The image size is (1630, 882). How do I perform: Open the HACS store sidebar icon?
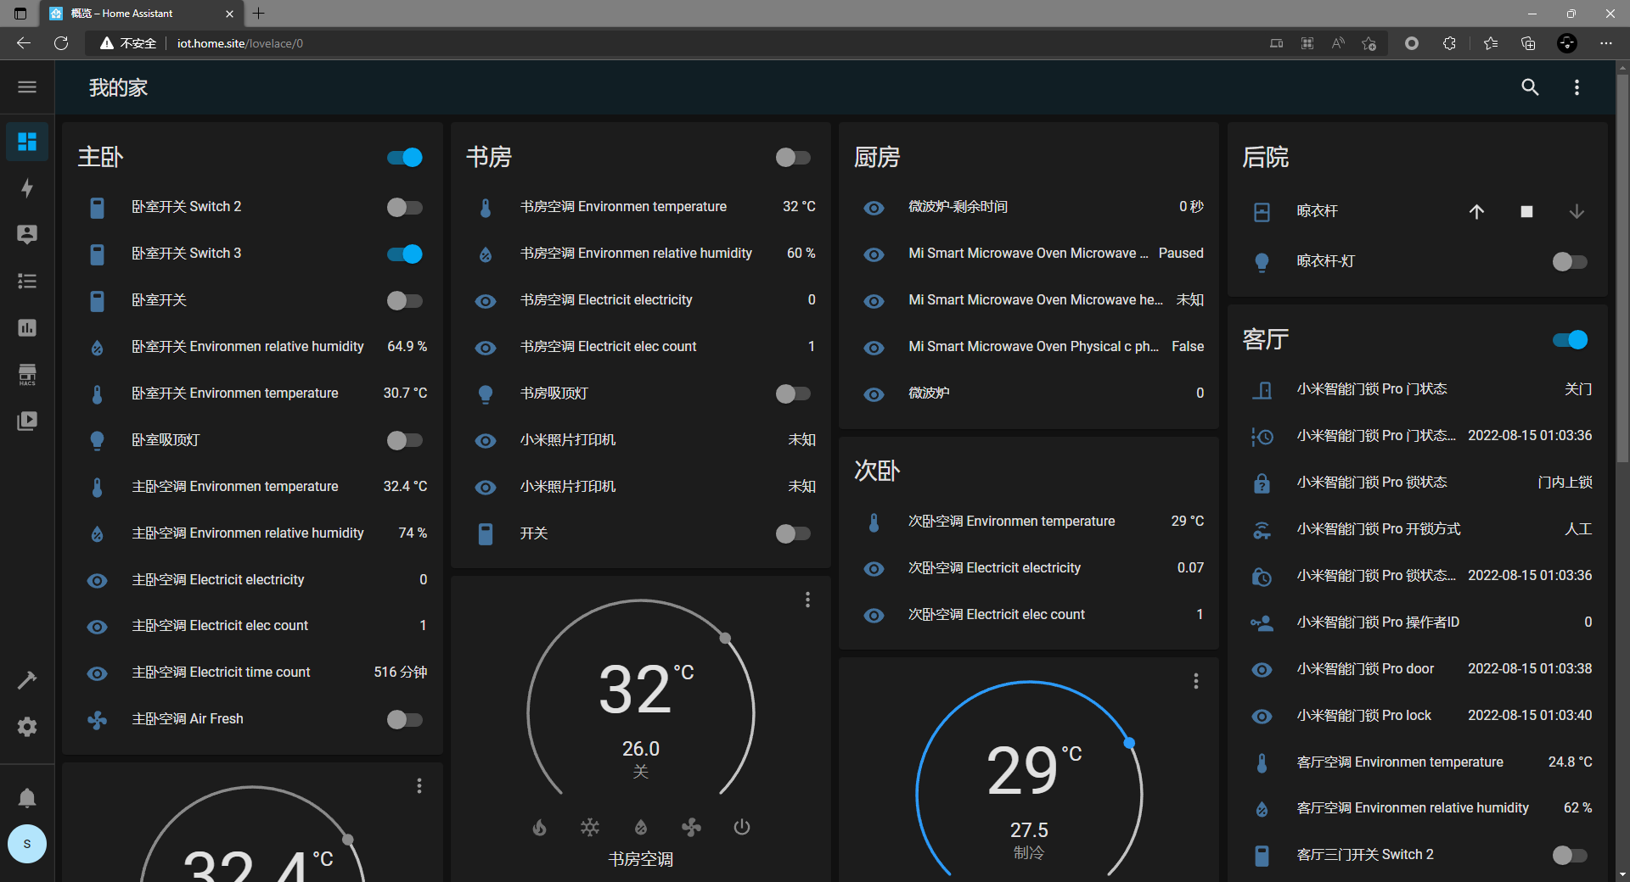27,374
